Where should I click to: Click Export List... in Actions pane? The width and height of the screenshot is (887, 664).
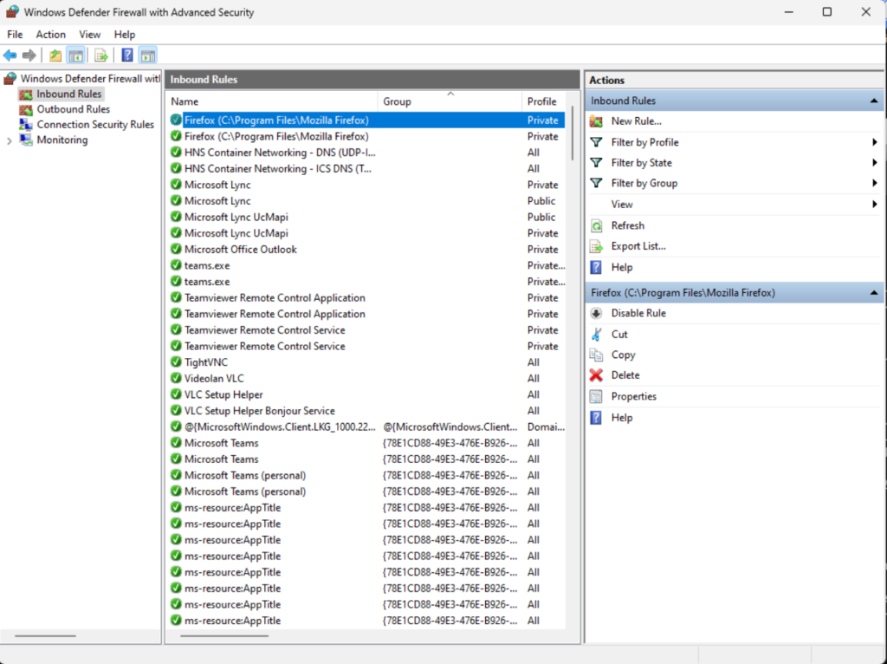[638, 246]
